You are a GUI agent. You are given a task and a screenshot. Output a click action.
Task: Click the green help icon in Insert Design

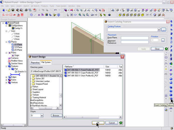tap(121, 123)
